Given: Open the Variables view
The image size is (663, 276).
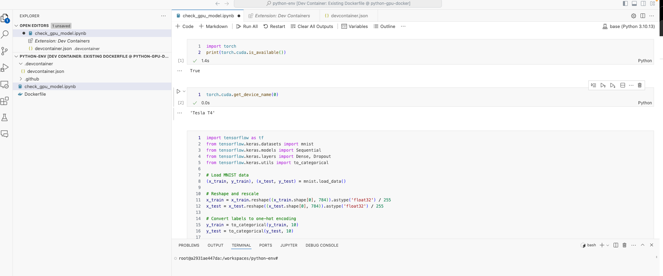Looking at the screenshot, I should point(354,26).
